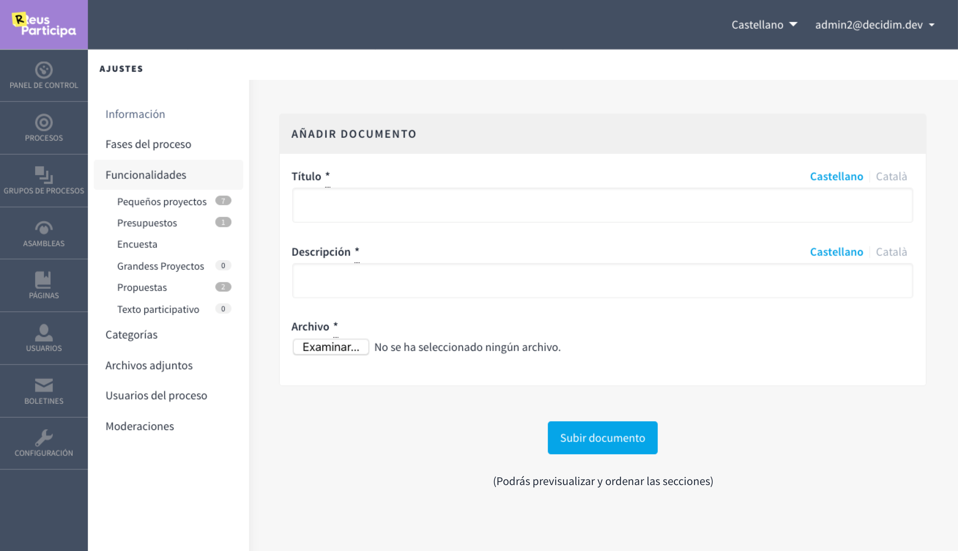This screenshot has width=958, height=551.
Task: Click the Reus Participa logo
Action: point(44,24)
